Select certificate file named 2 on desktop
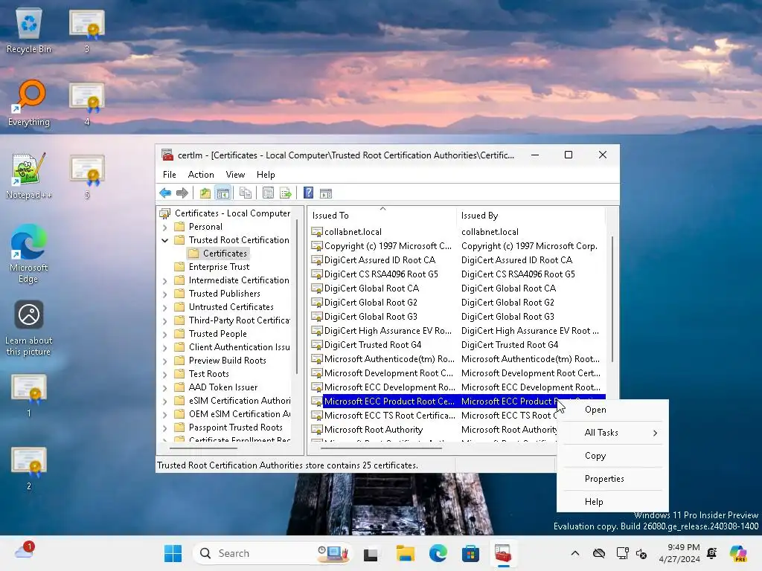The image size is (762, 571). [29, 468]
